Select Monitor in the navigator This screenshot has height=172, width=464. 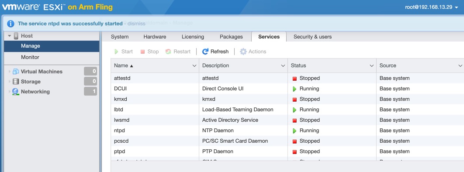[x=52, y=57]
